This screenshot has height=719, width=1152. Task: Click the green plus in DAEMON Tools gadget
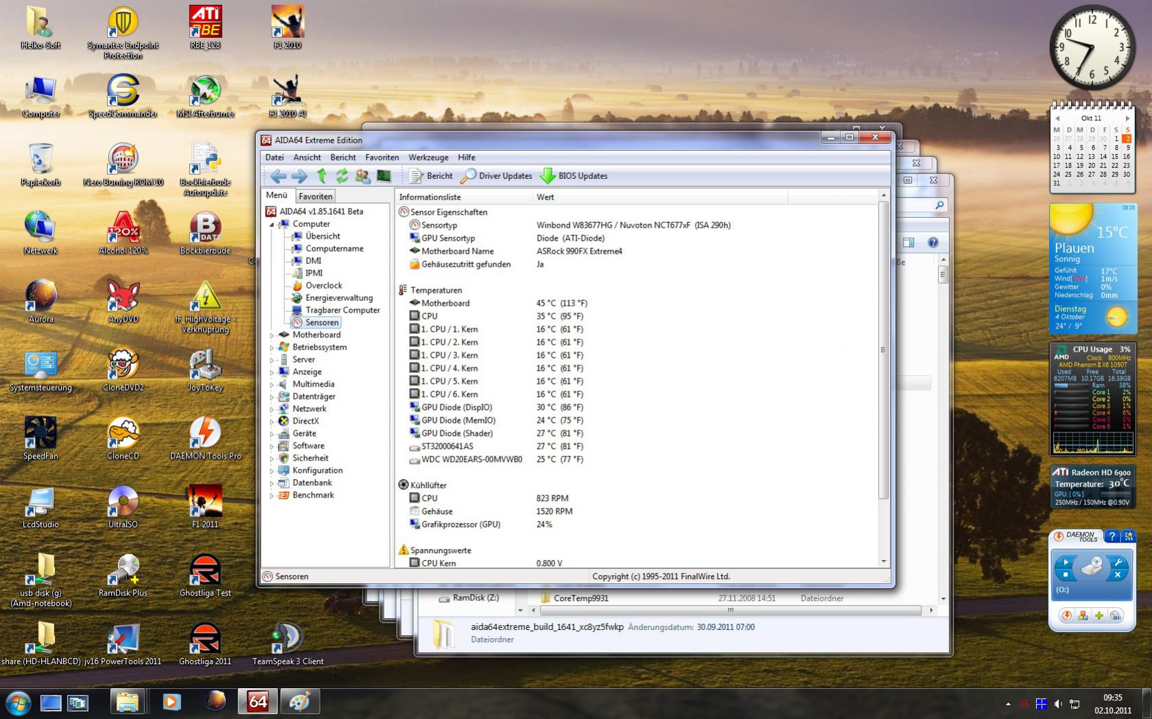[x=1099, y=616]
